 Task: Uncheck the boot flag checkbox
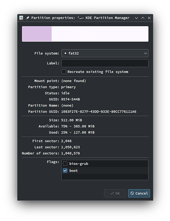(65, 171)
